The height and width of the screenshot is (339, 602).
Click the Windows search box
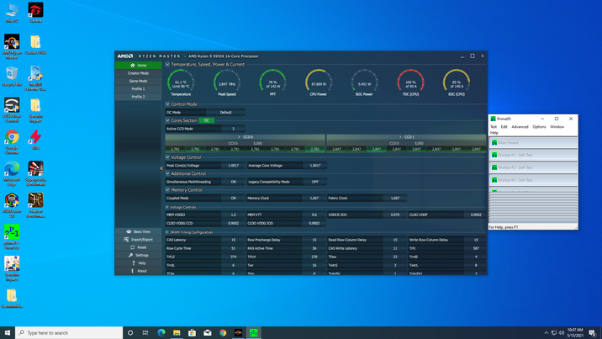click(69, 332)
